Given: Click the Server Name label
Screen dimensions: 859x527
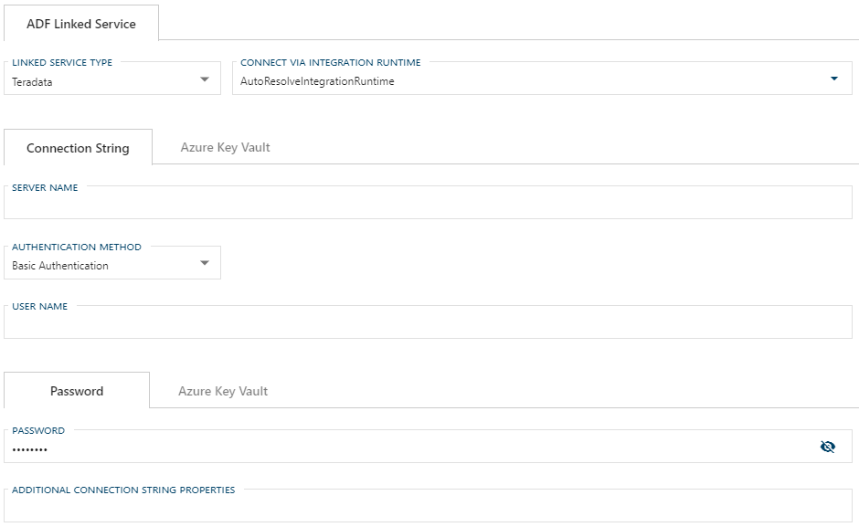Looking at the screenshot, I should click(45, 187).
